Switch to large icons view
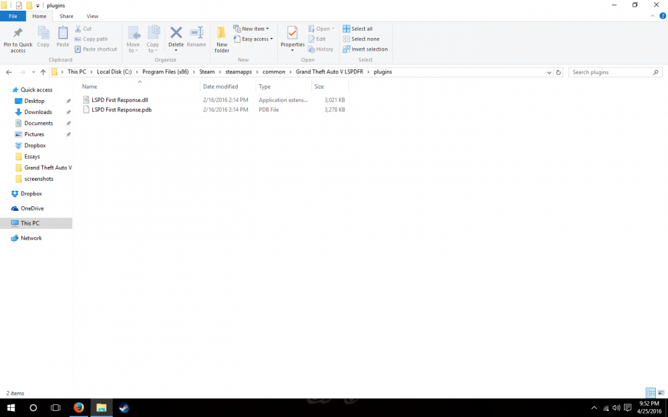Image resolution: width=668 pixels, height=417 pixels. pos(661,393)
